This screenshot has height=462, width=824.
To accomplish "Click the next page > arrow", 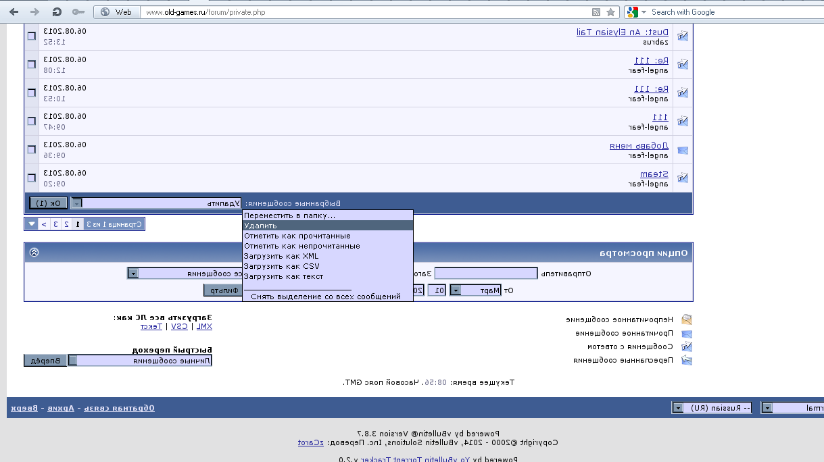I will [x=44, y=224].
